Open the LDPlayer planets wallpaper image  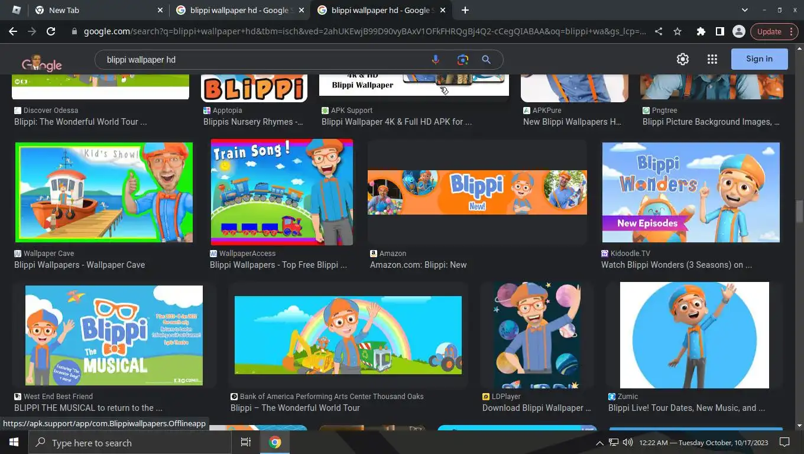coord(537,335)
